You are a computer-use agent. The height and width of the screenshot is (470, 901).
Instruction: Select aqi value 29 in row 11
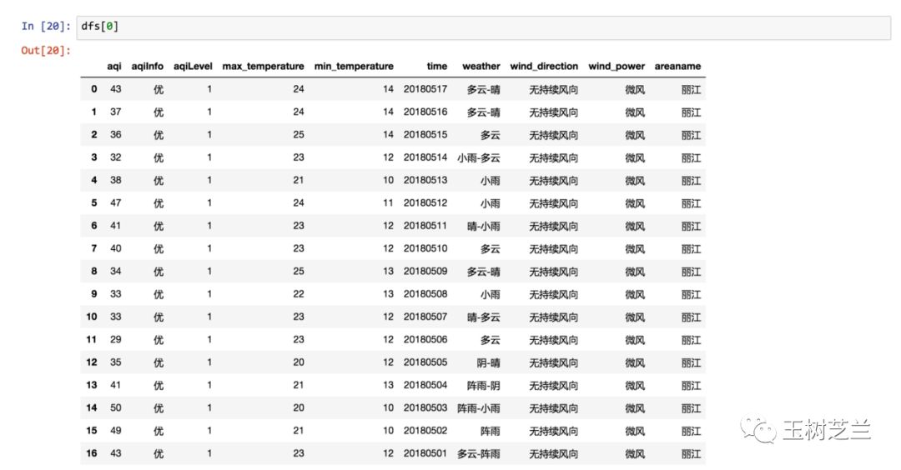[115, 339]
